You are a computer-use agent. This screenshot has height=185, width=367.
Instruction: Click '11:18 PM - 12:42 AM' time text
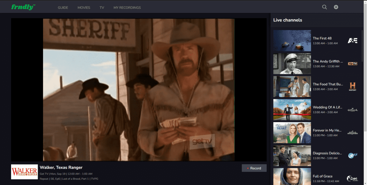coord(326,181)
